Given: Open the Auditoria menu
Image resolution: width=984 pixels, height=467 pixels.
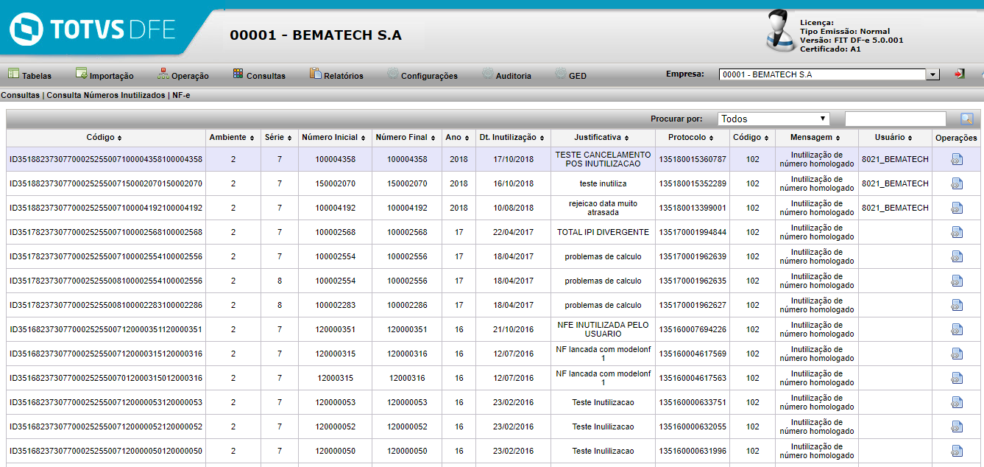Looking at the screenshot, I should 506,75.
